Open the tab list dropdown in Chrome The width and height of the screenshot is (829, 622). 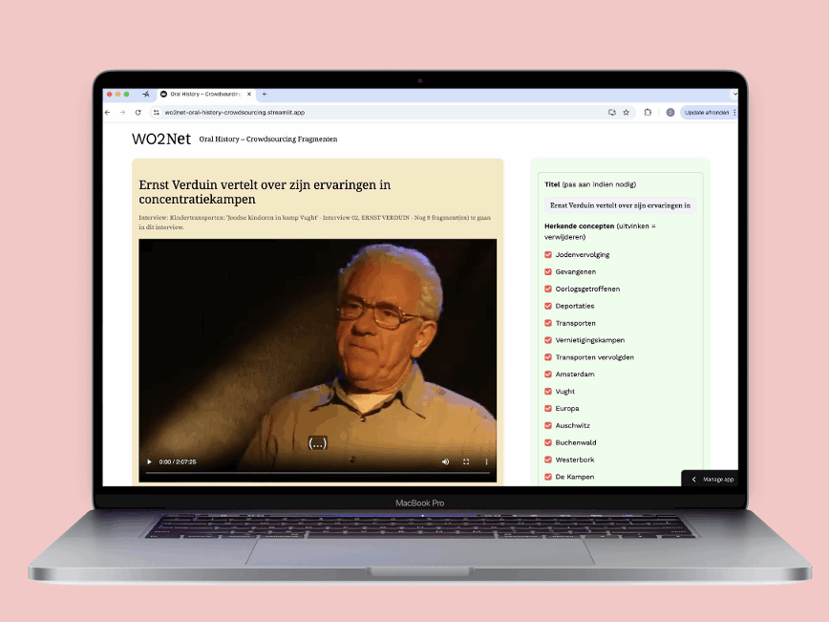pyautogui.click(x=734, y=95)
